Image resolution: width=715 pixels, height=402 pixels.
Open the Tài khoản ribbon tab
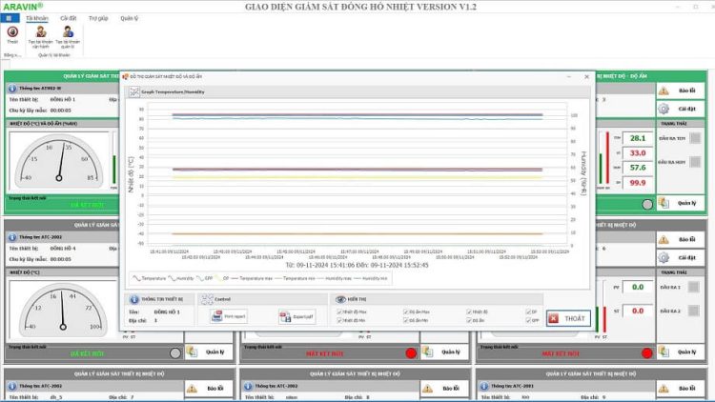(x=35, y=17)
